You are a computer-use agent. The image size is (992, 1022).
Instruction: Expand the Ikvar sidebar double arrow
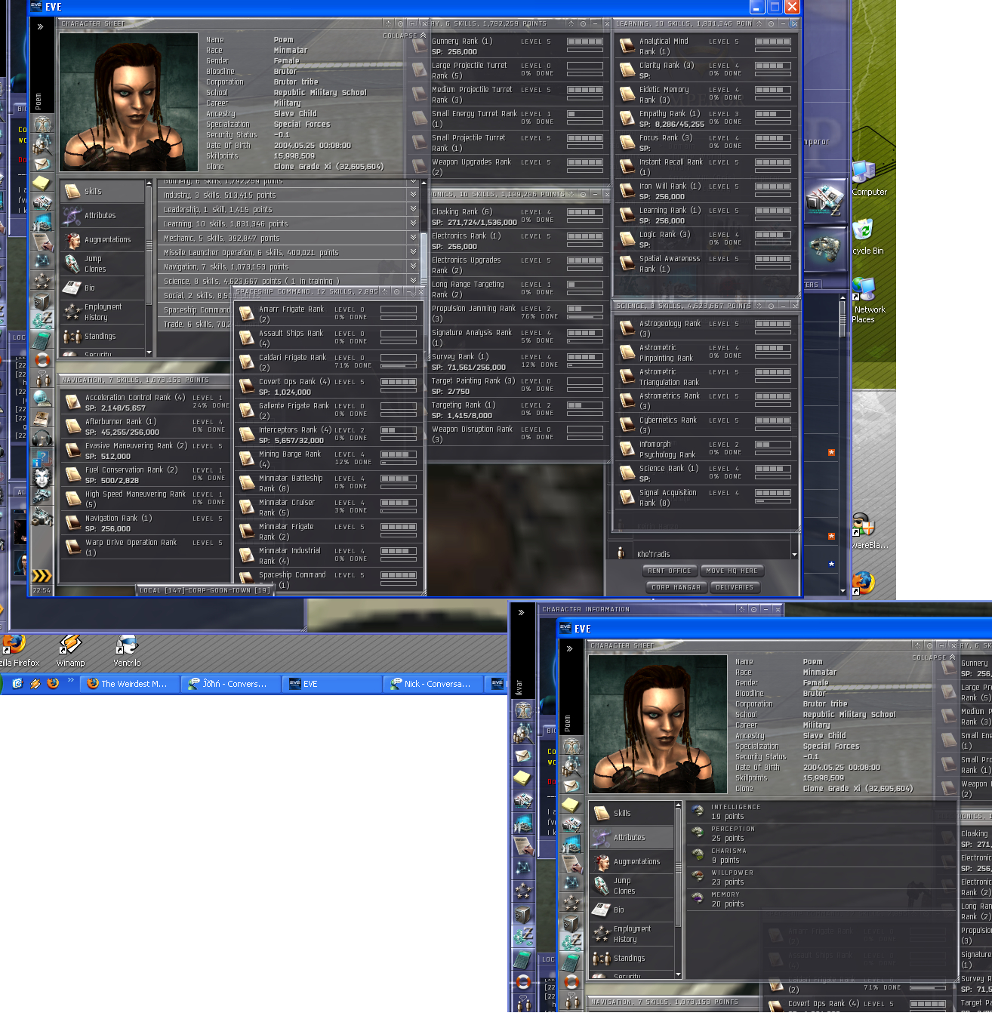click(521, 612)
